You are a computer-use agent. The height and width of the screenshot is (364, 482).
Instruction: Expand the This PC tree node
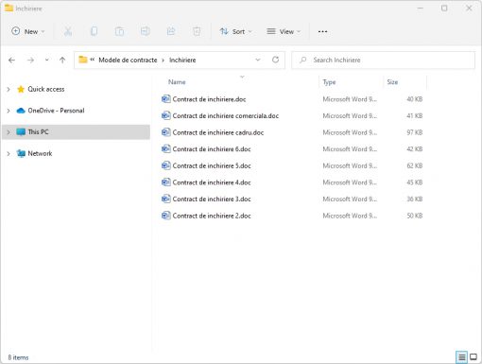point(9,132)
